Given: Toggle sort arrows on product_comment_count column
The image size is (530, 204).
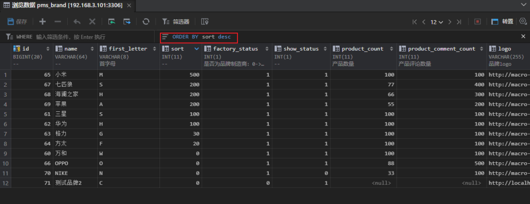Looking at the screenshot, I should [482, 49].
